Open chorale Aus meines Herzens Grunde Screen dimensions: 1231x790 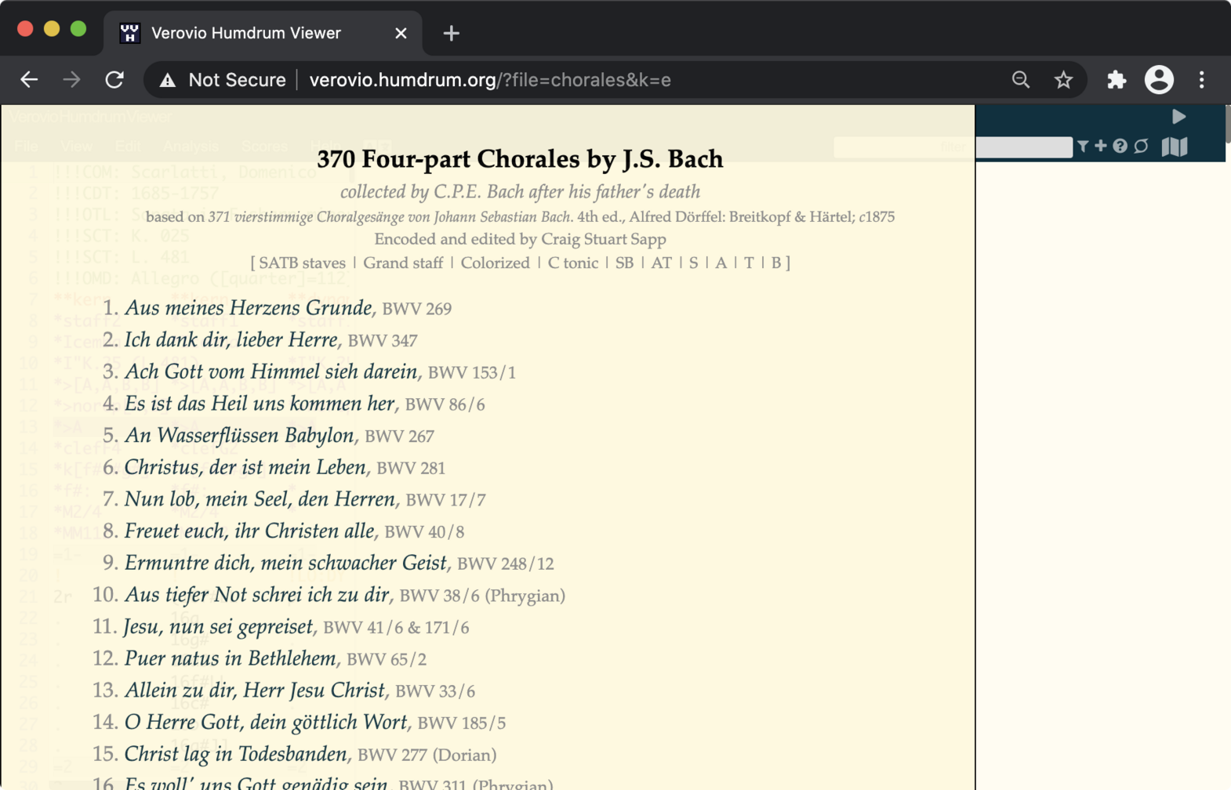248,308
